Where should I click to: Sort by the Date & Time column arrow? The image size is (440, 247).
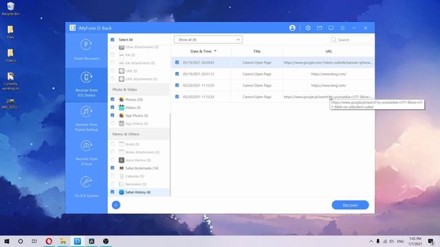(x=215, y=51)
